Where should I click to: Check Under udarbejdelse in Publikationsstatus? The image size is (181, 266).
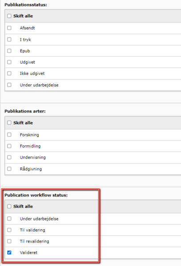[x=9, y=85]
